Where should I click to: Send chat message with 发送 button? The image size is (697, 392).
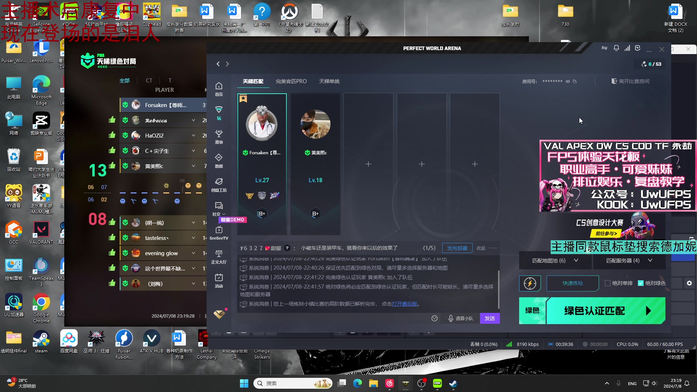pos(490,318)
